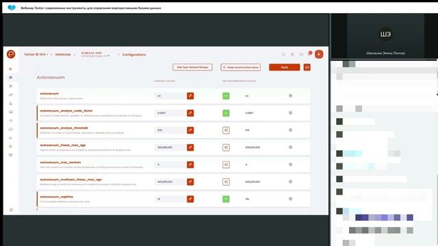Apply recommended value to autovacuum_freeze_max_age
Viewport: 438px width, 246px height.
tap(226, 148)
